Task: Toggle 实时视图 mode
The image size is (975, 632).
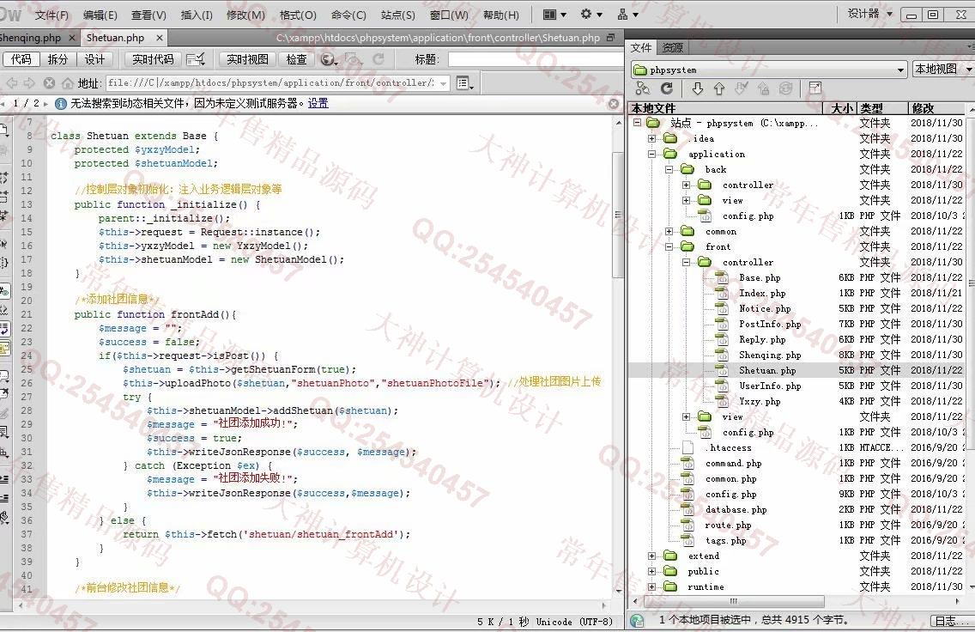Action: coord(247,59)
